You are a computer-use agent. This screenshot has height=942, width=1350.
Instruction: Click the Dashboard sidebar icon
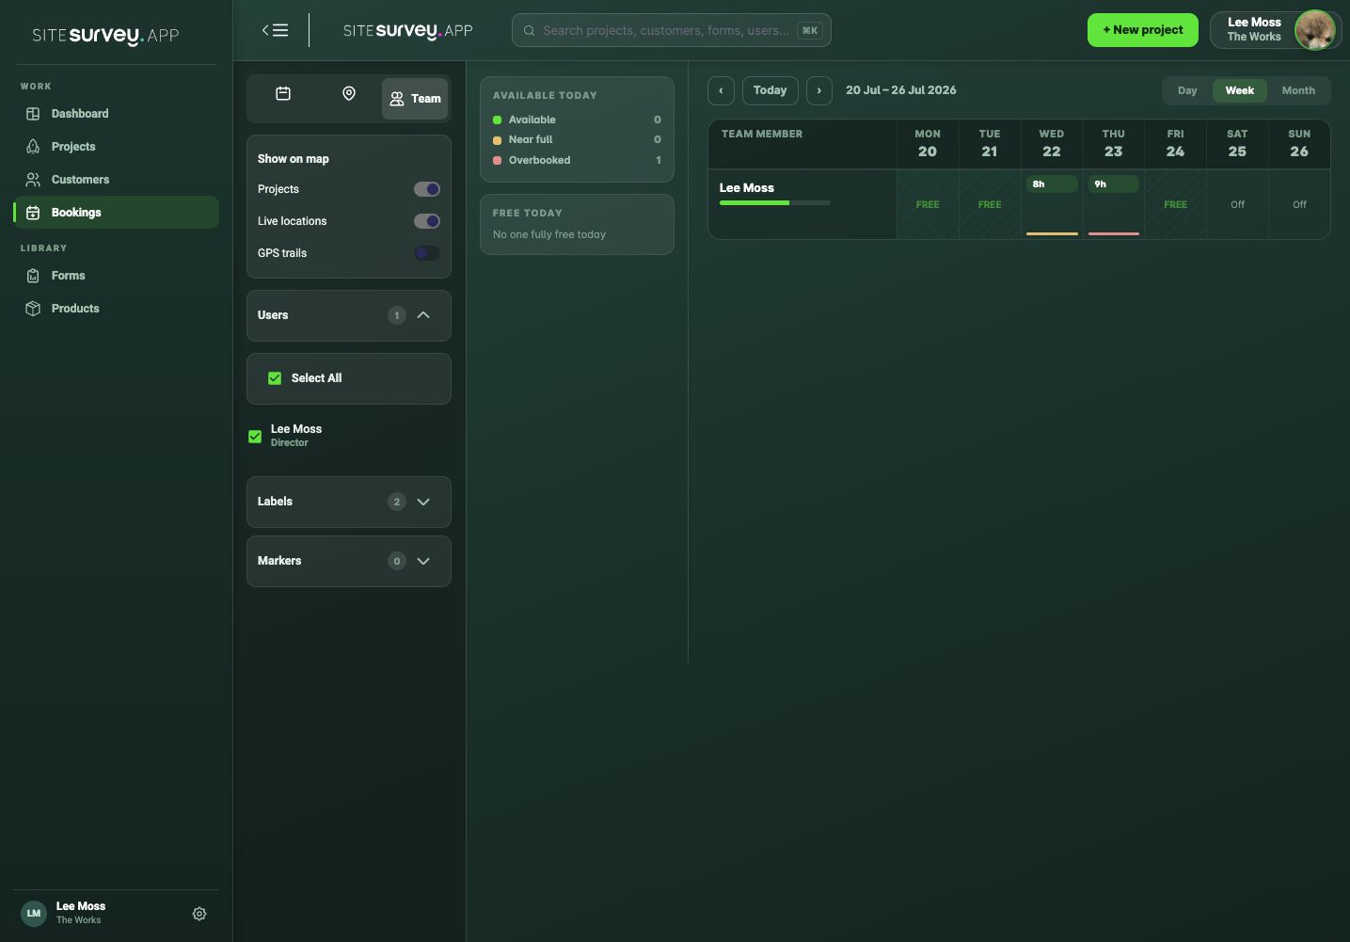(x=33, y=114)
